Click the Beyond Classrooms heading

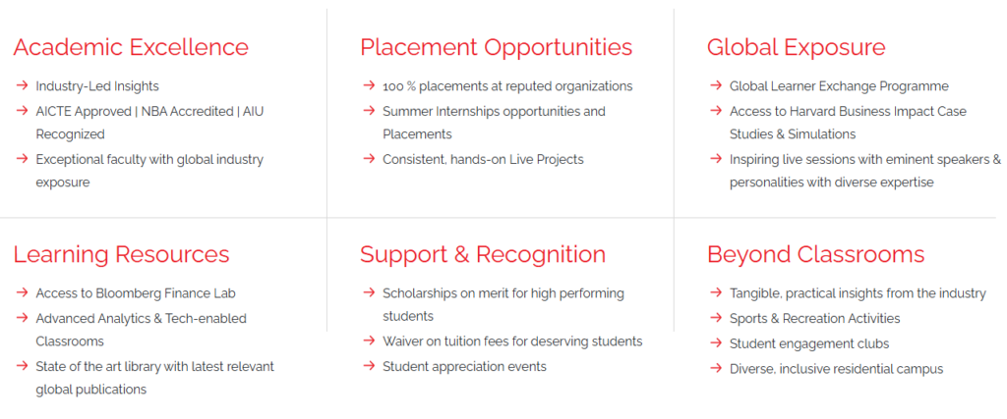pyautogui.click(x=815, y=254)
